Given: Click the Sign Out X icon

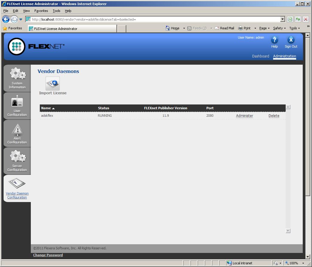Looking at the screenshot, I should [x=291, y=40].
